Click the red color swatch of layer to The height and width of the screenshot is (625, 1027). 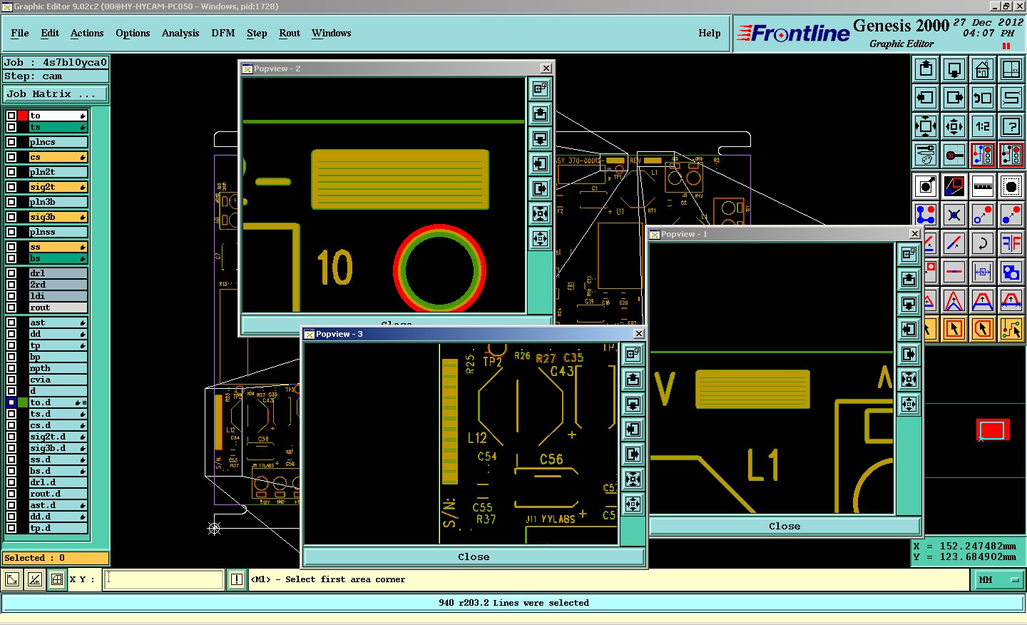coord(23,116)
